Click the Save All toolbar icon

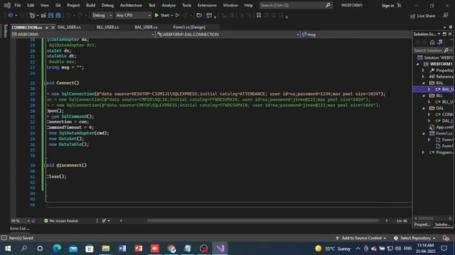(58, 16)
